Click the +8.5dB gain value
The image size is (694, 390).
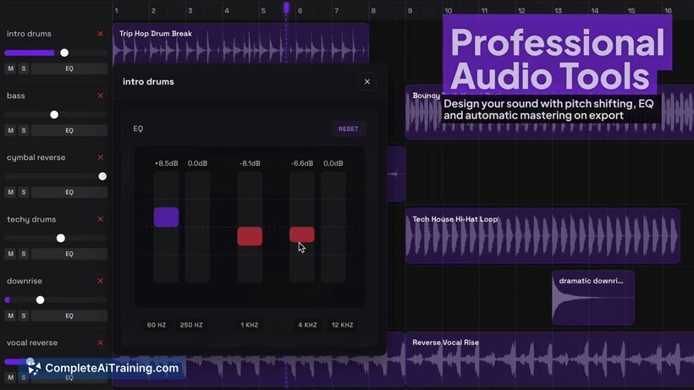[167, 163]
